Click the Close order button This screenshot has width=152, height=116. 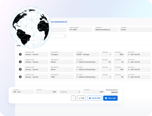(x=110, y=98)
